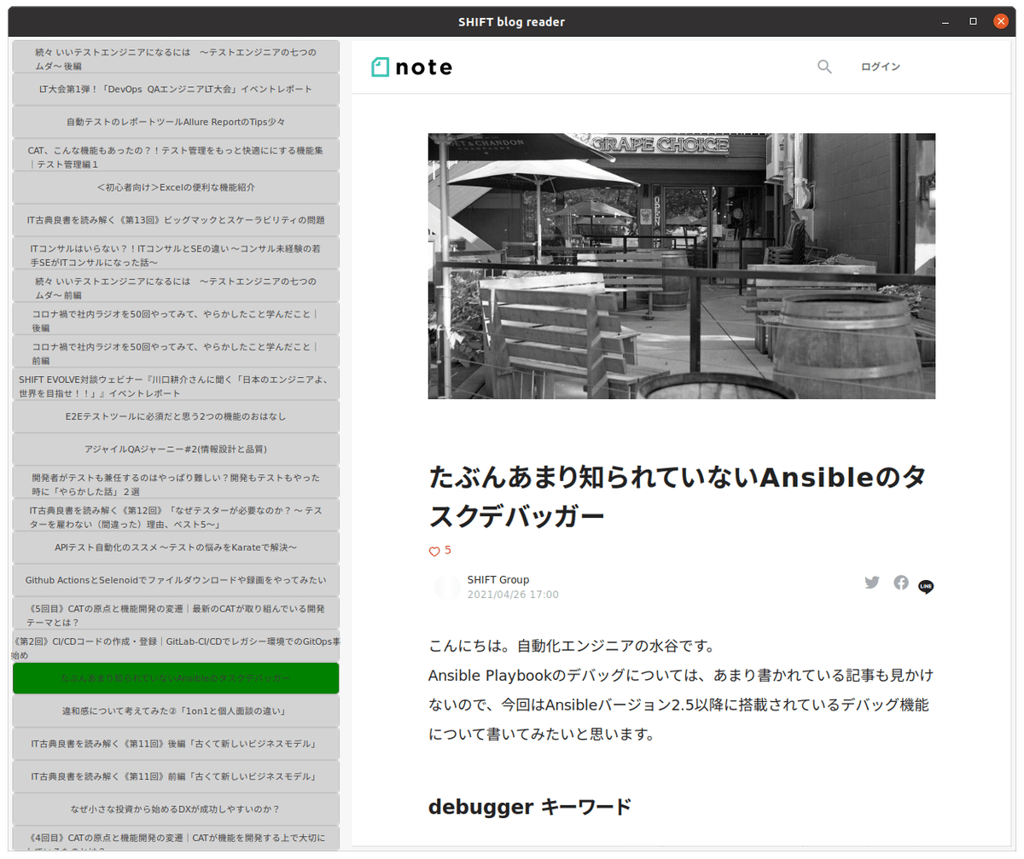Open 開発者がテストも兼任する article
1024x859 pixels.
[x=176, y=482]
